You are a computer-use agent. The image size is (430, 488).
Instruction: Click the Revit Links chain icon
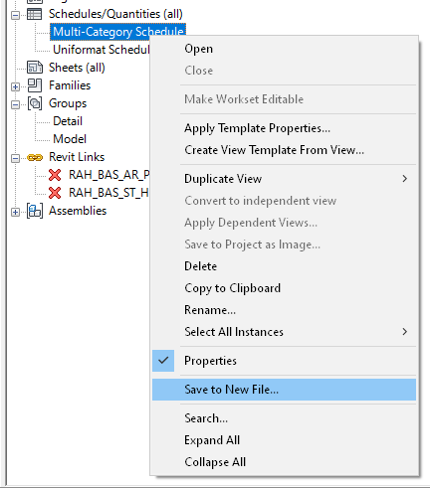[35, 158]
